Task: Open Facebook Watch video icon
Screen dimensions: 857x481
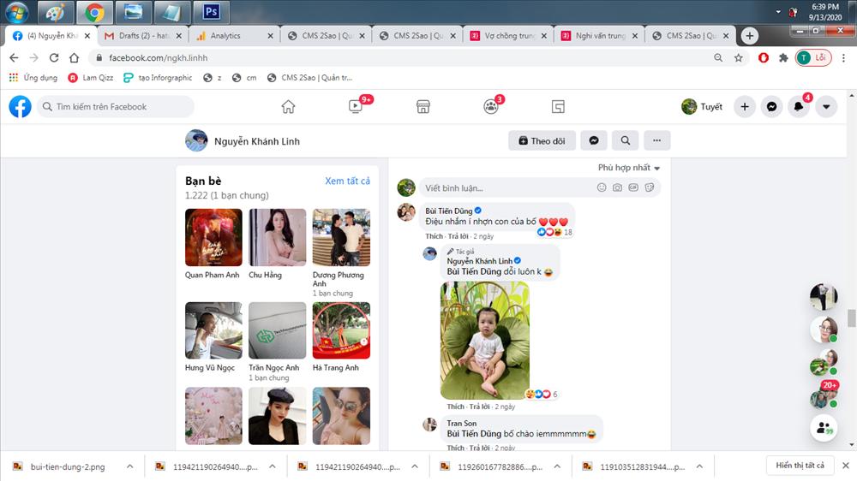Action: point(356,107)
